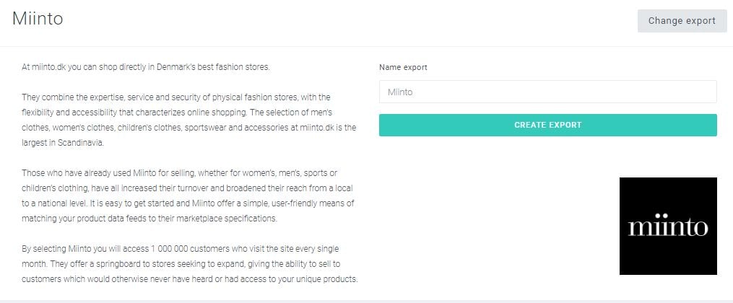Click the line starting 'customers which would otherwise never'
This screenshot has width=733, height=303.
(x=190, y=279)
